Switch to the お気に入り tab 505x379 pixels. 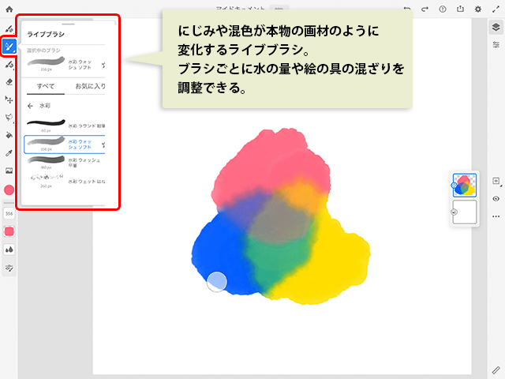pos(90,86)
